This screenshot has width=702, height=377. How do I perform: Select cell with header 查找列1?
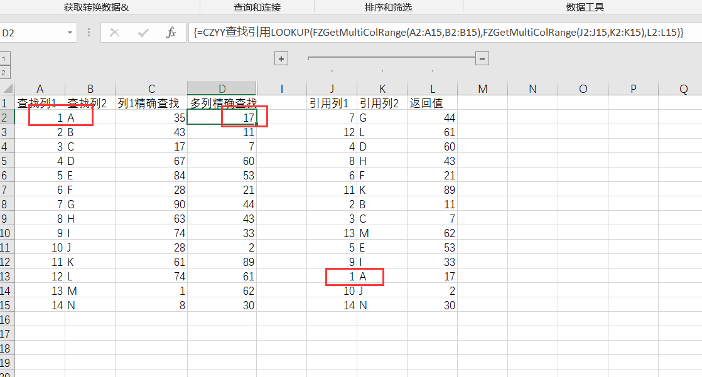(40, 104)
